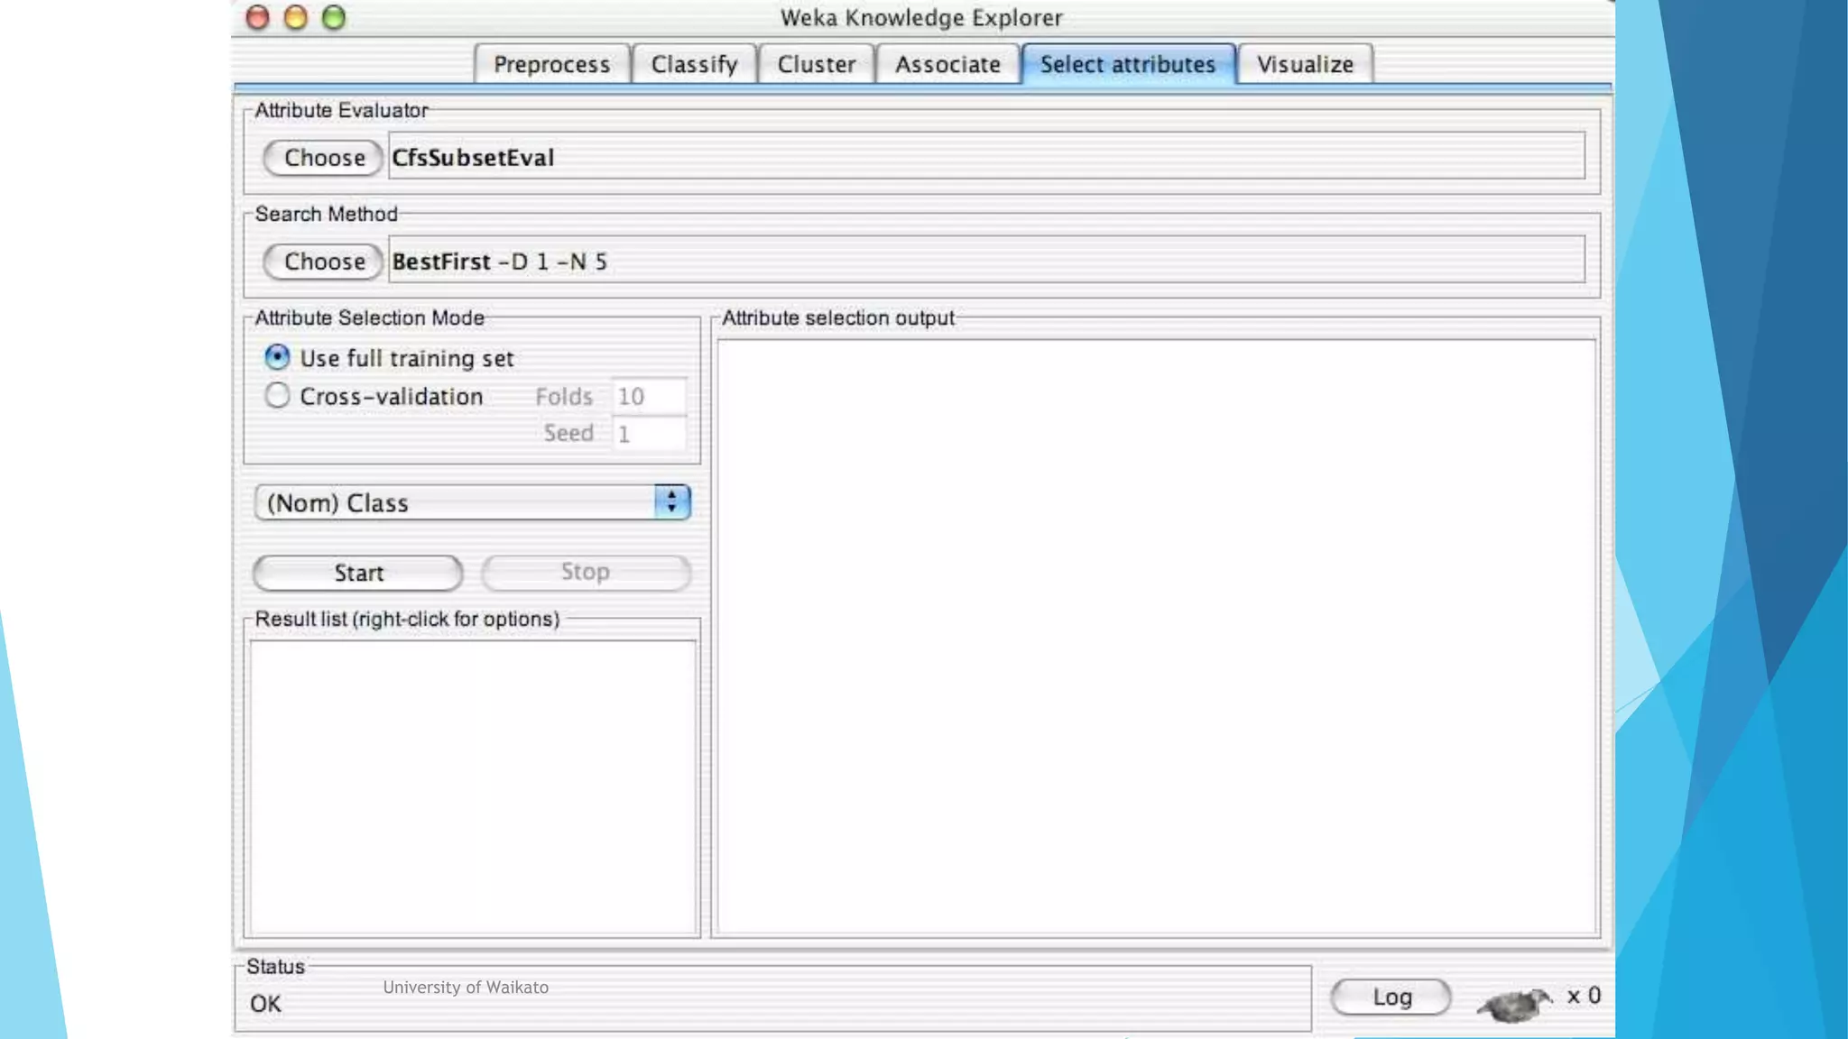The height and width of the screenshot is (1039, 1848).
Task: Open the Log window
Action: pos(1391,997)
